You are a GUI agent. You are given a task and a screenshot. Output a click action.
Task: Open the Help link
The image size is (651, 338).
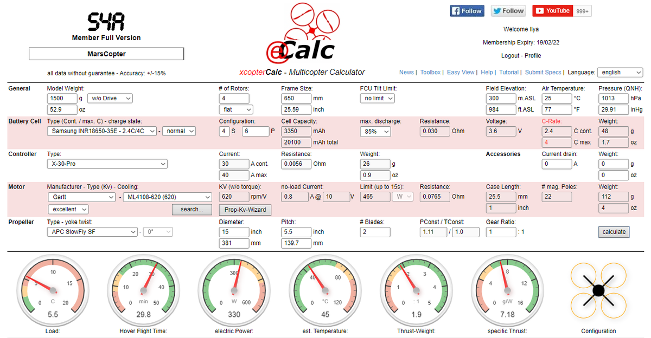point(487,73)
